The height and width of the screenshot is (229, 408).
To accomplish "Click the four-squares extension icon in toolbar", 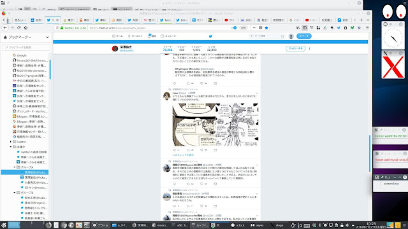I will point(318,28).
